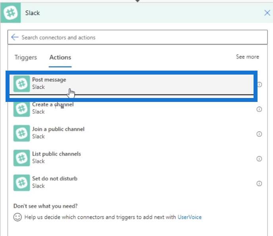Click the List public channels Slack icon
The height and width of the screenshot is (236, 273).
point(21,158)
